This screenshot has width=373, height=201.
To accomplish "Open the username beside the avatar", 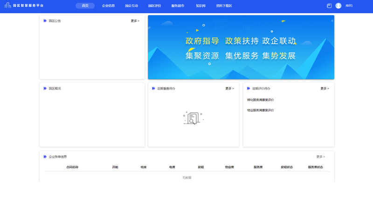I will (x=349, y=6).
